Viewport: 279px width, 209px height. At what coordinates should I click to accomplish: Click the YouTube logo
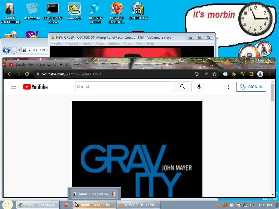35,87
